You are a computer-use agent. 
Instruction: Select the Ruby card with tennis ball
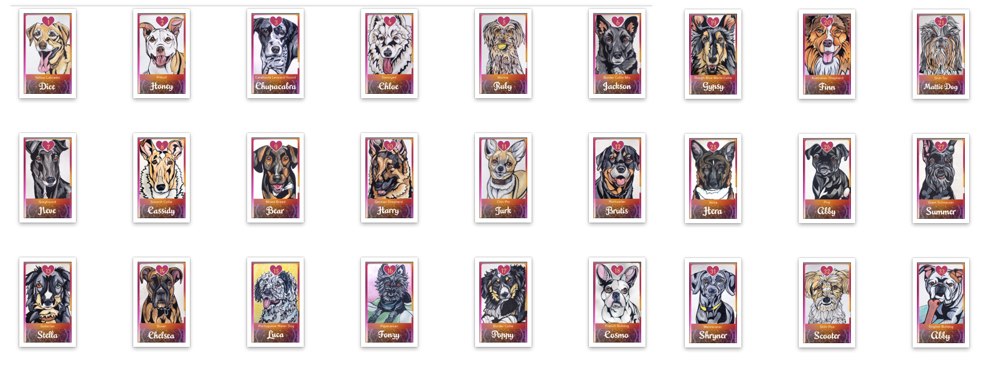(503, 53)
